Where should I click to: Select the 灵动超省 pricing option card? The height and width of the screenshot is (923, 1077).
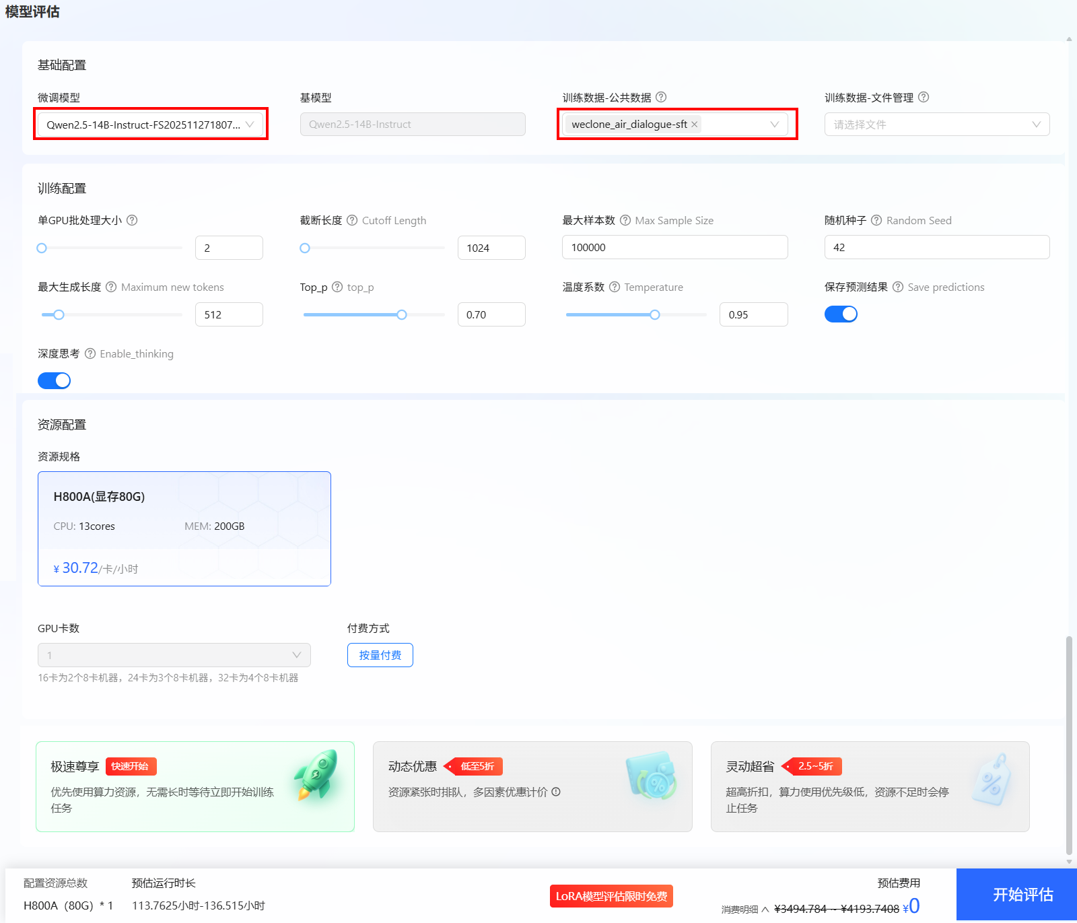click(x=870, y=786)
